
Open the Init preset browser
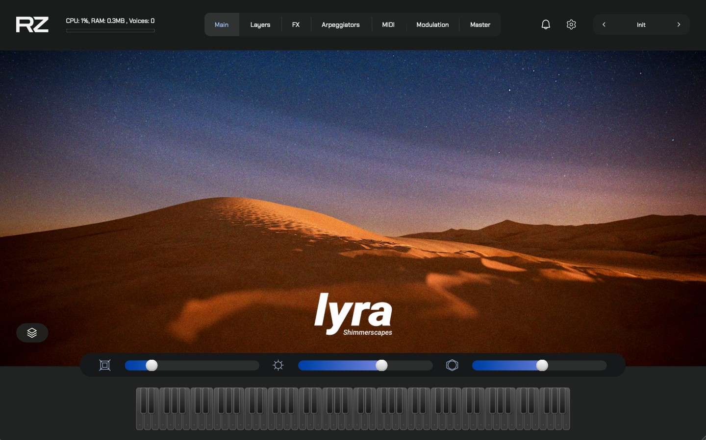(640, 24)
